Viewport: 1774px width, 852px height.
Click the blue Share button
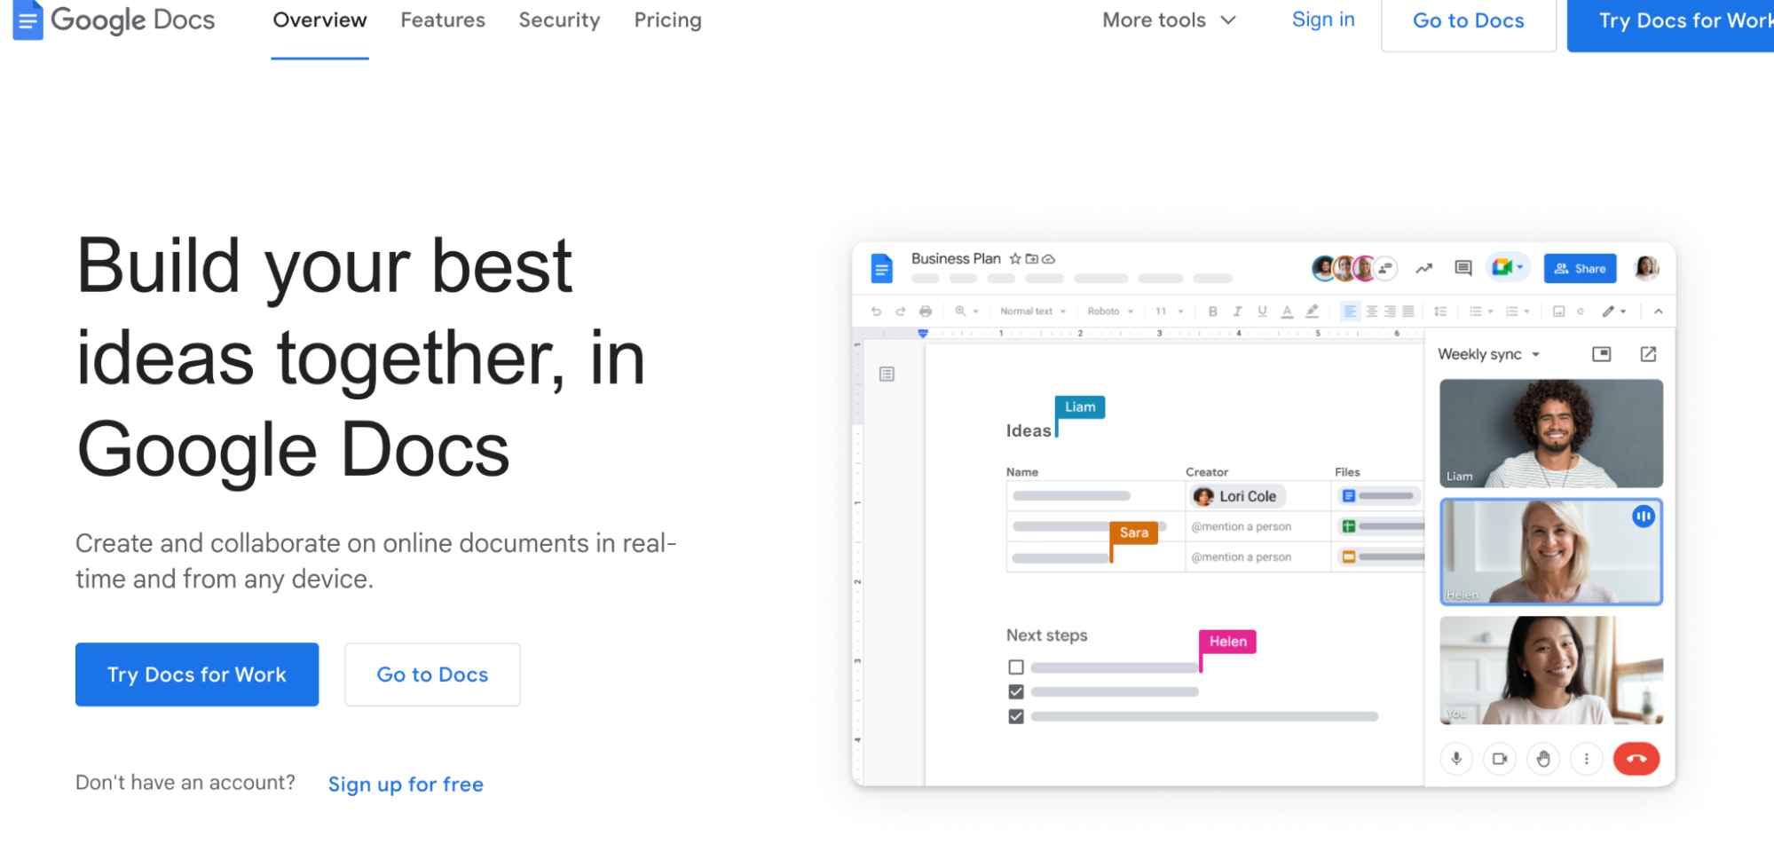click(x=1580, y=268)
